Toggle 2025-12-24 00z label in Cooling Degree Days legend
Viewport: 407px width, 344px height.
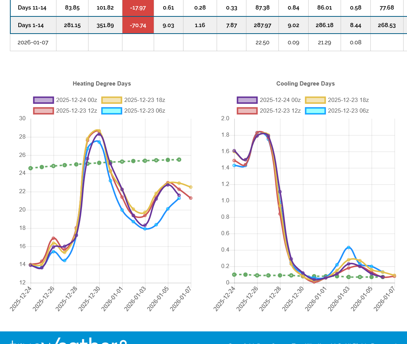280,100
